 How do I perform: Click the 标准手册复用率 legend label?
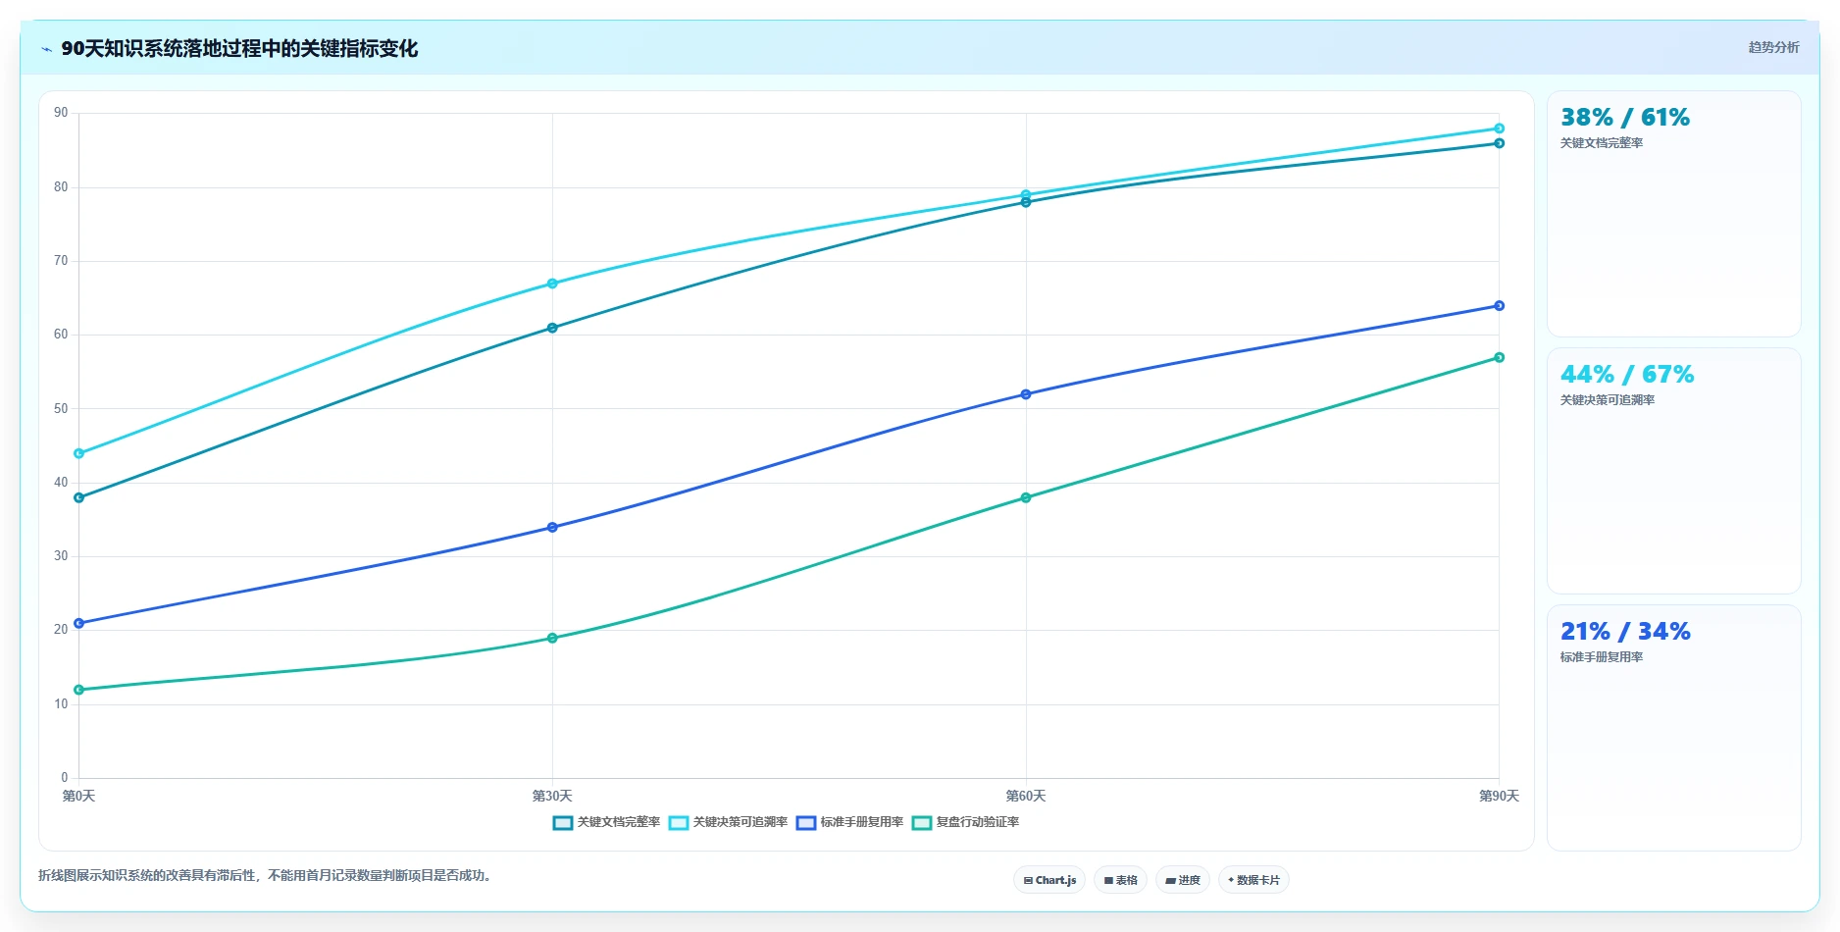coord(862,822)
